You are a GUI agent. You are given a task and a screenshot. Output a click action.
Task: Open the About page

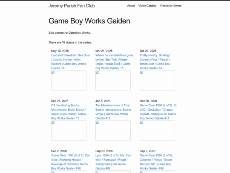click(x=131, y=6)
